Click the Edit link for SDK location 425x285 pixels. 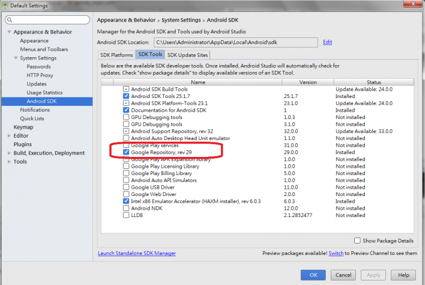click(x=327, y=42)
